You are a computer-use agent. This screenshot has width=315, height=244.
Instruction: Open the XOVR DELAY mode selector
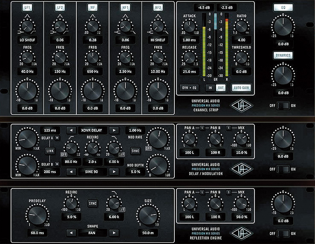(92, 130)
